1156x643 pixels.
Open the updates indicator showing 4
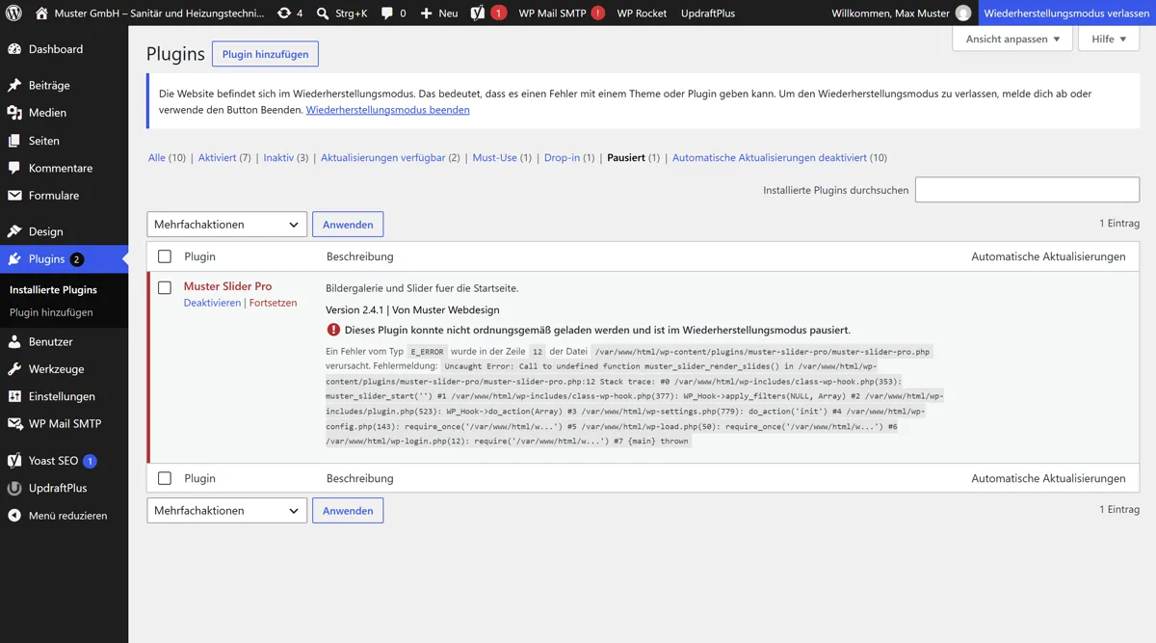point(289,13)
